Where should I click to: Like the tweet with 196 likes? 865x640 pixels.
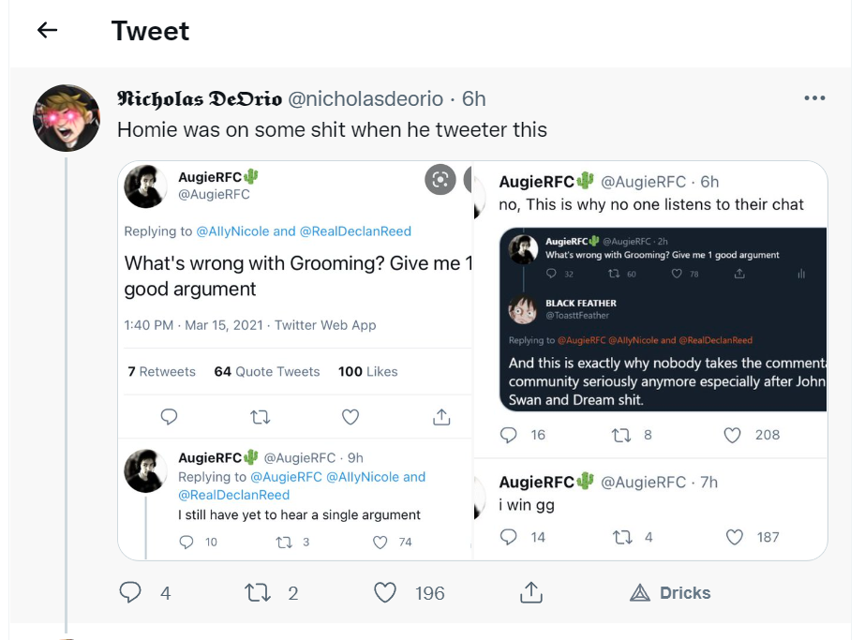(385, 592)
